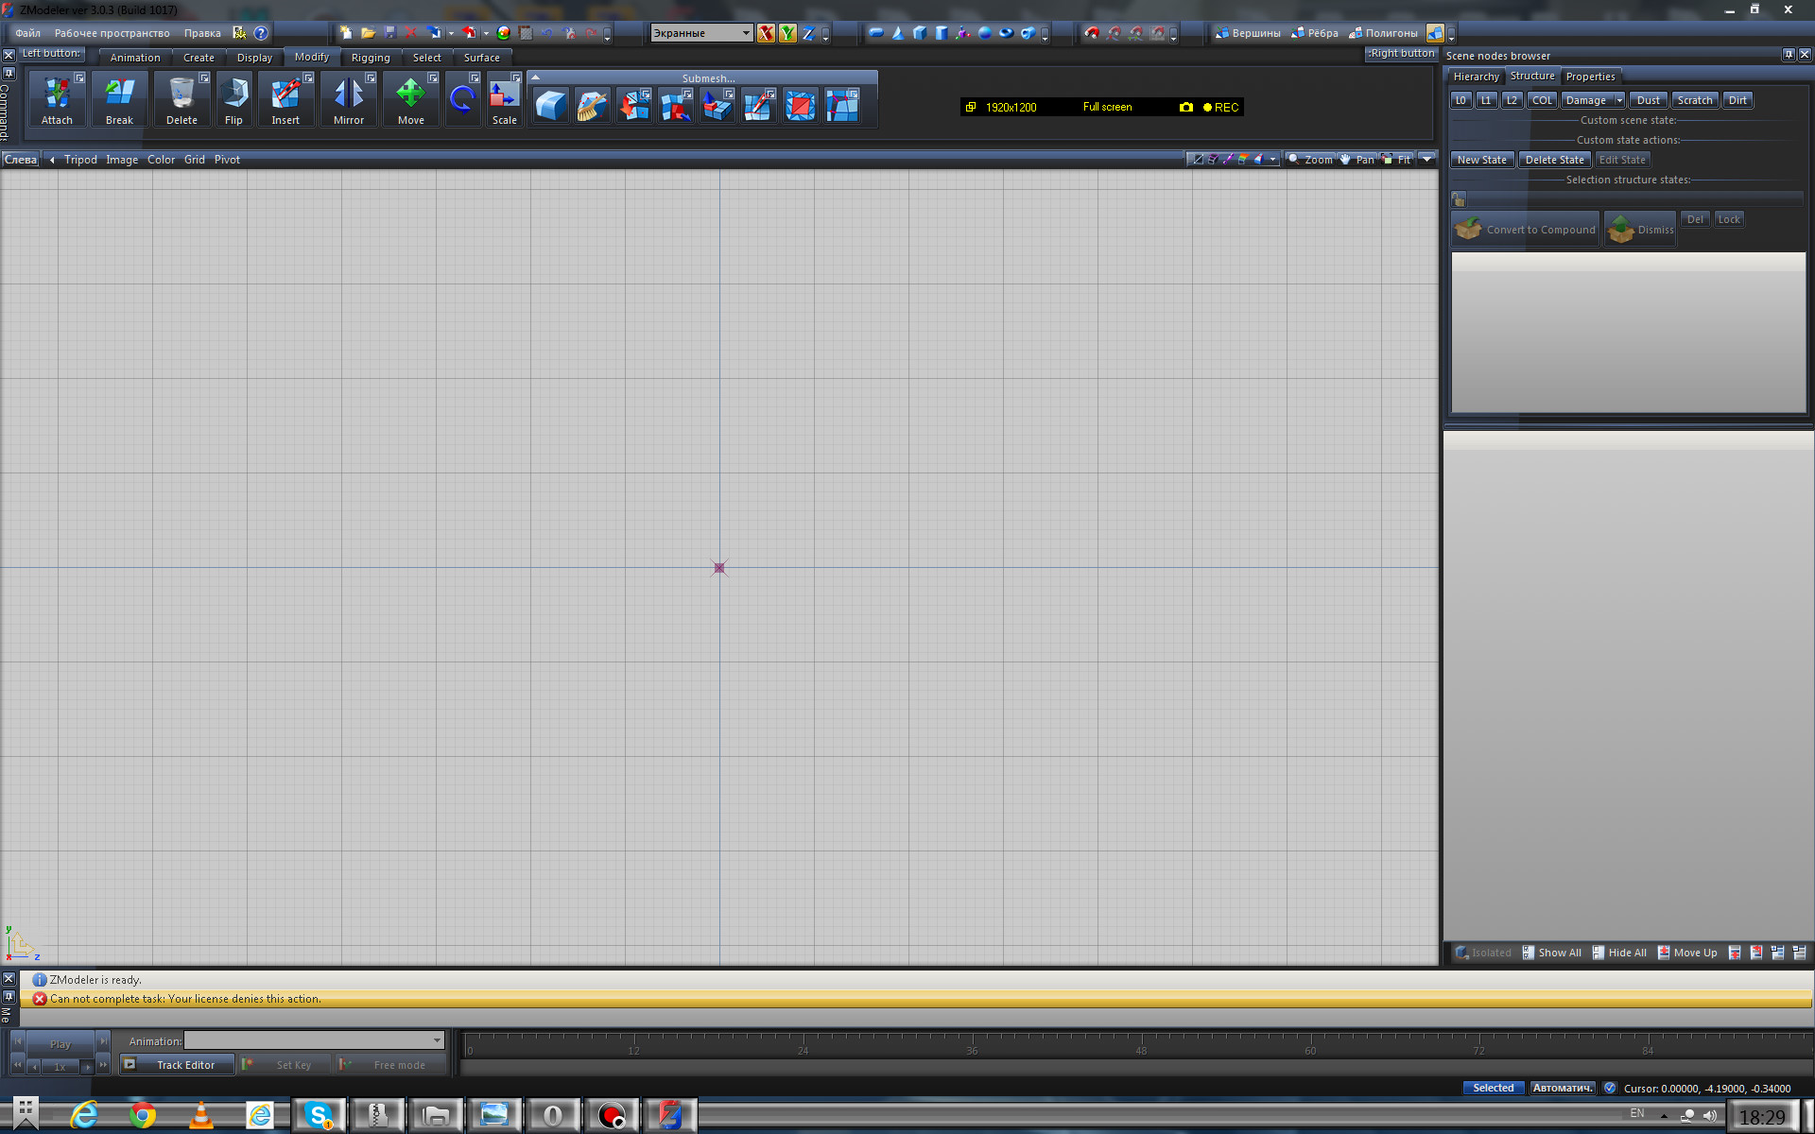Select the Scale tool

point(504,99)
